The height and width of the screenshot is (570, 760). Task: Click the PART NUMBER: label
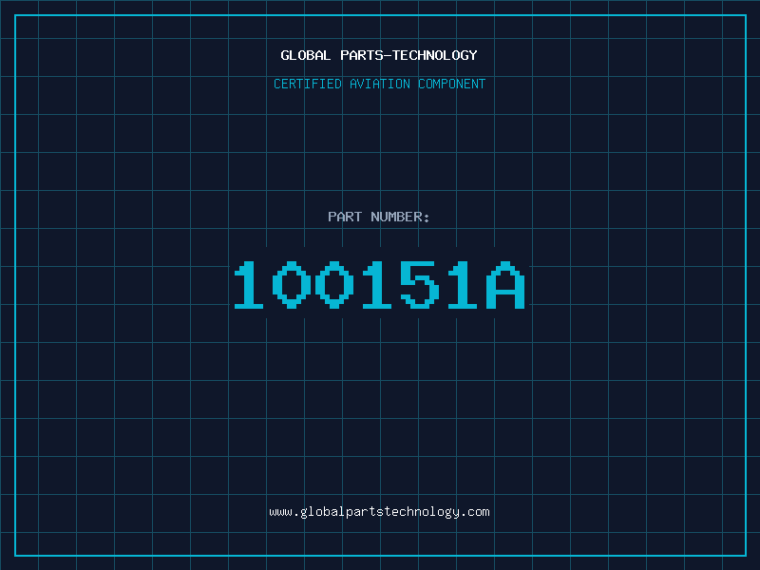[x=378, y=217]
